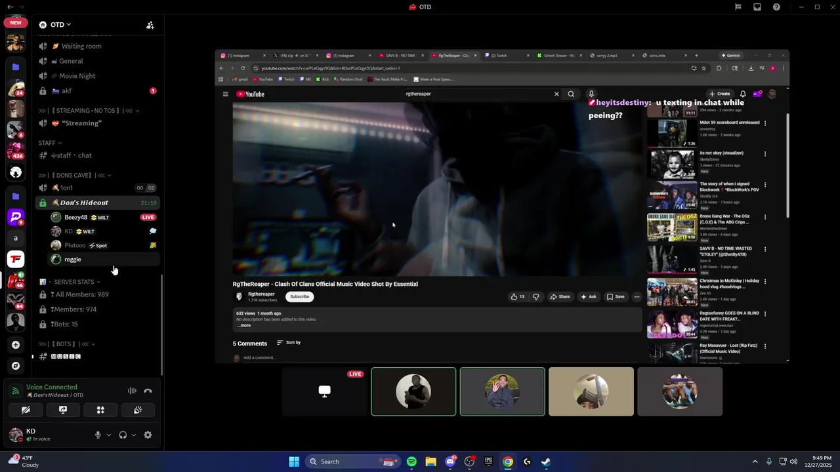Open Spotify from the Windows taskbar

click(x=411, y=462)
